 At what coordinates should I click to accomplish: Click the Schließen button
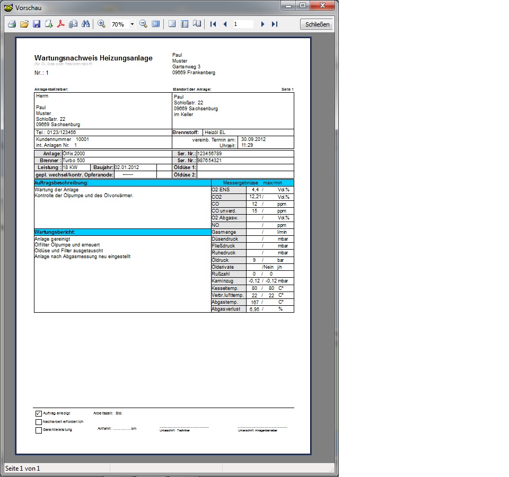[x=317, y=24]
